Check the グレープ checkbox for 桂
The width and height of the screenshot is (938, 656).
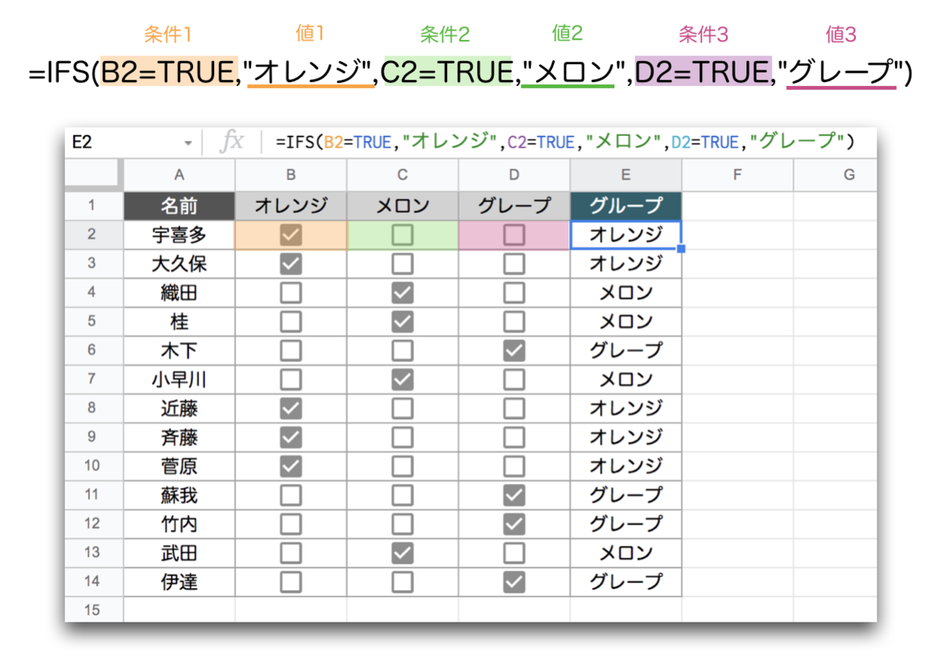click(514, 321)
